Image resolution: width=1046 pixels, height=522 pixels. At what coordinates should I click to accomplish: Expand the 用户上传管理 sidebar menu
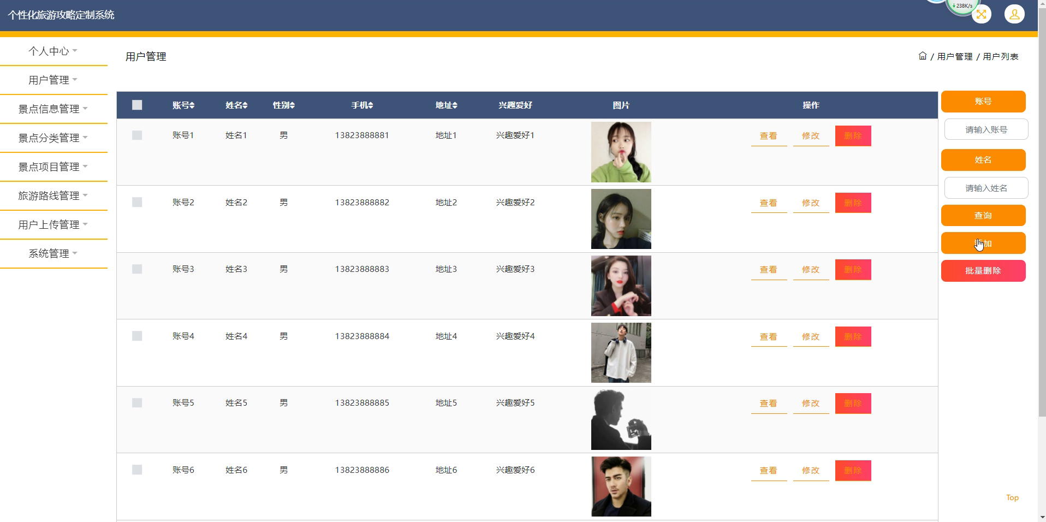click(x=54, y=224)
